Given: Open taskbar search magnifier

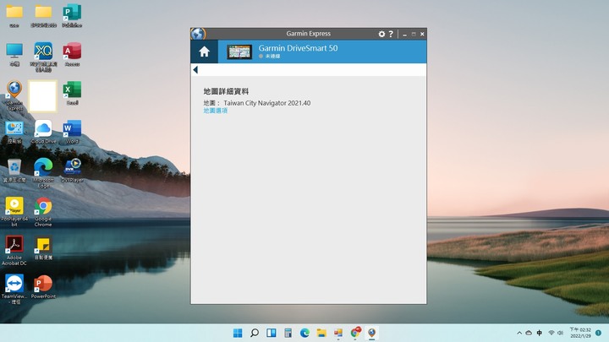Looking at the screenshot, I should [x=255, y=333].
